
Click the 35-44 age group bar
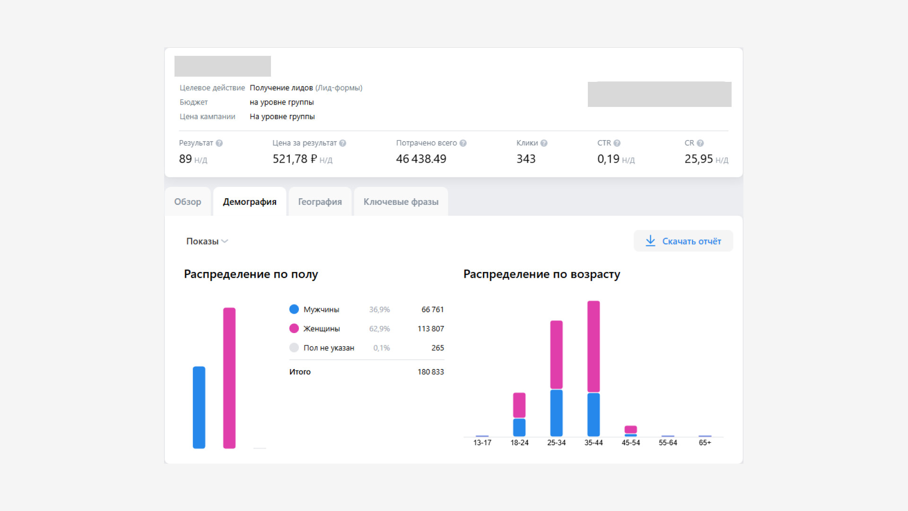point(594,369)
